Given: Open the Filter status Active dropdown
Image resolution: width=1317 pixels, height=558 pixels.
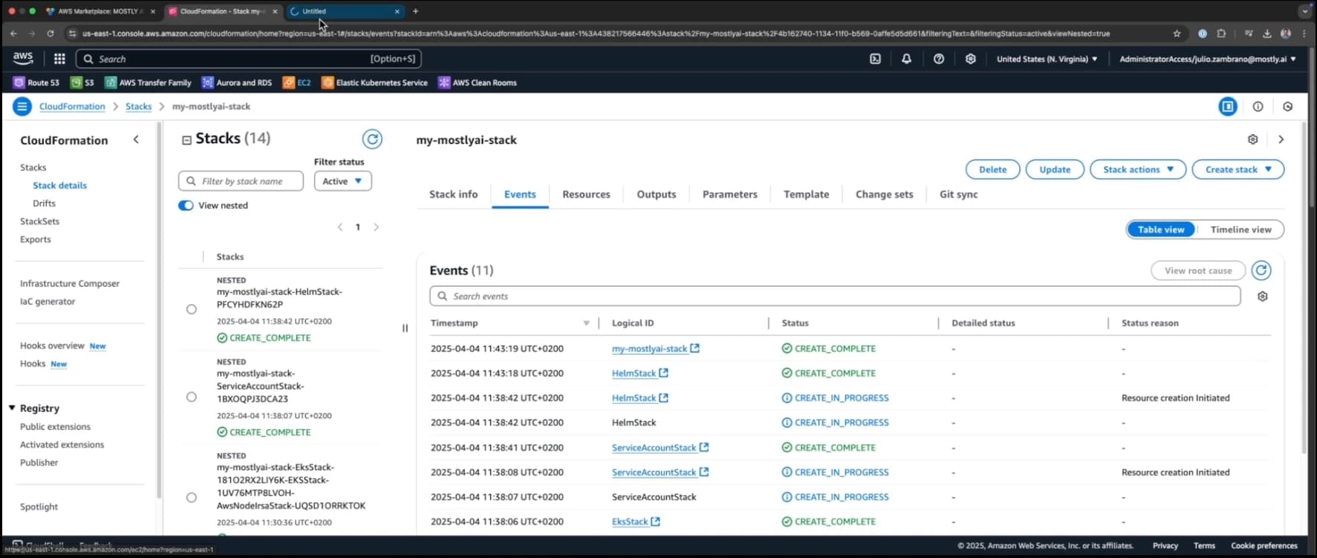Looking at the screenshot, I should (342, 181).
